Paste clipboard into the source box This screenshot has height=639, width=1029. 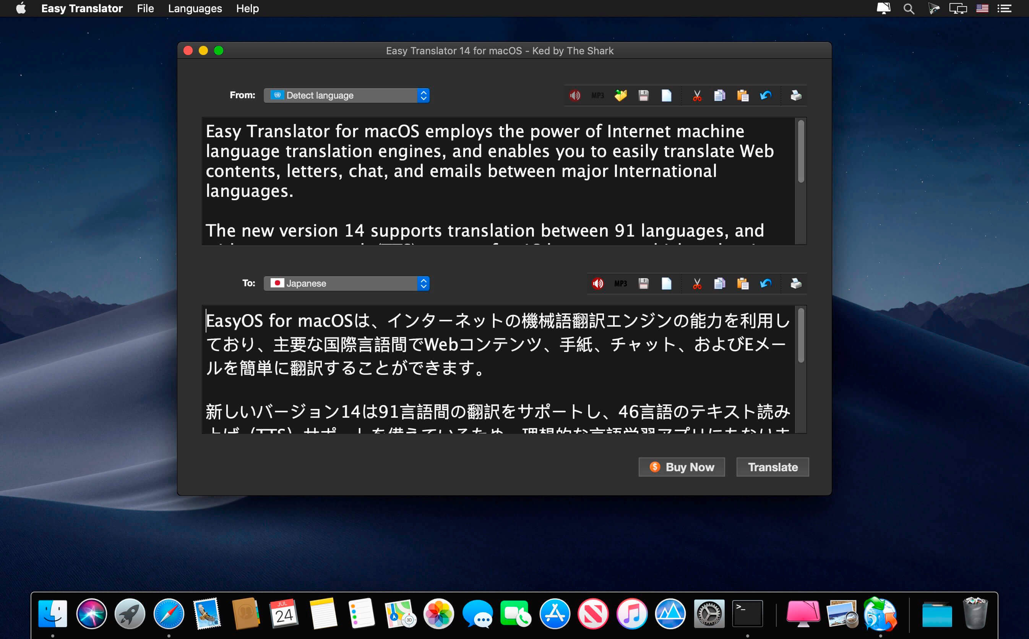(742, 96)
